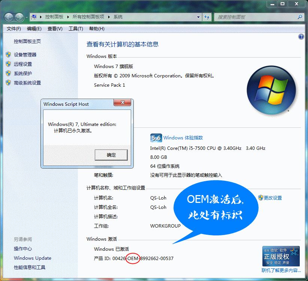
Task: Click the large Windows flag logo
Action: (x=271, y=90)
